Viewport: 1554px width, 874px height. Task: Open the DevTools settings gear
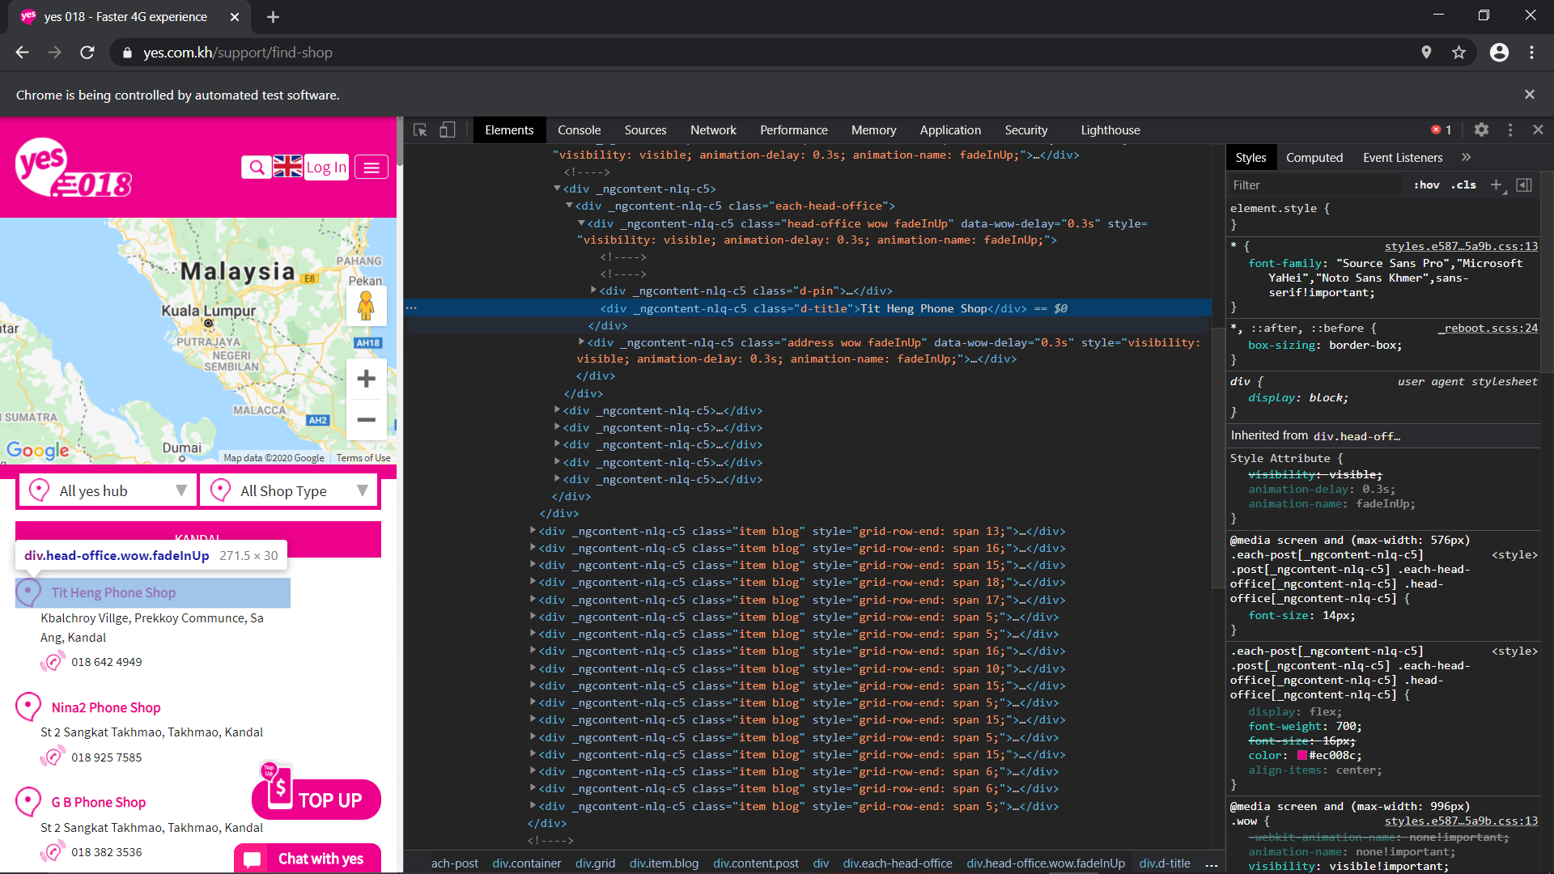tap(1481, 129)
